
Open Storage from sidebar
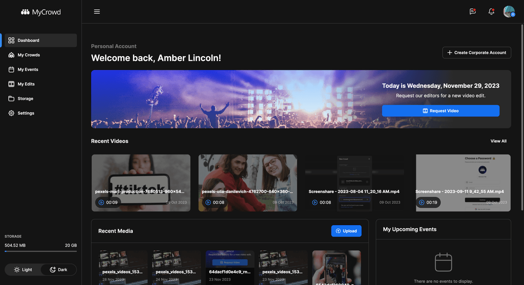pyautogui.click(x=25, y=99)
